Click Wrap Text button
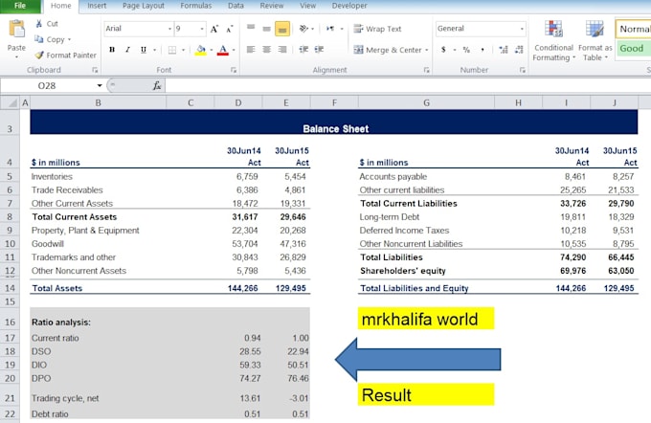This screenshot has height=423, width=651. 377,29
